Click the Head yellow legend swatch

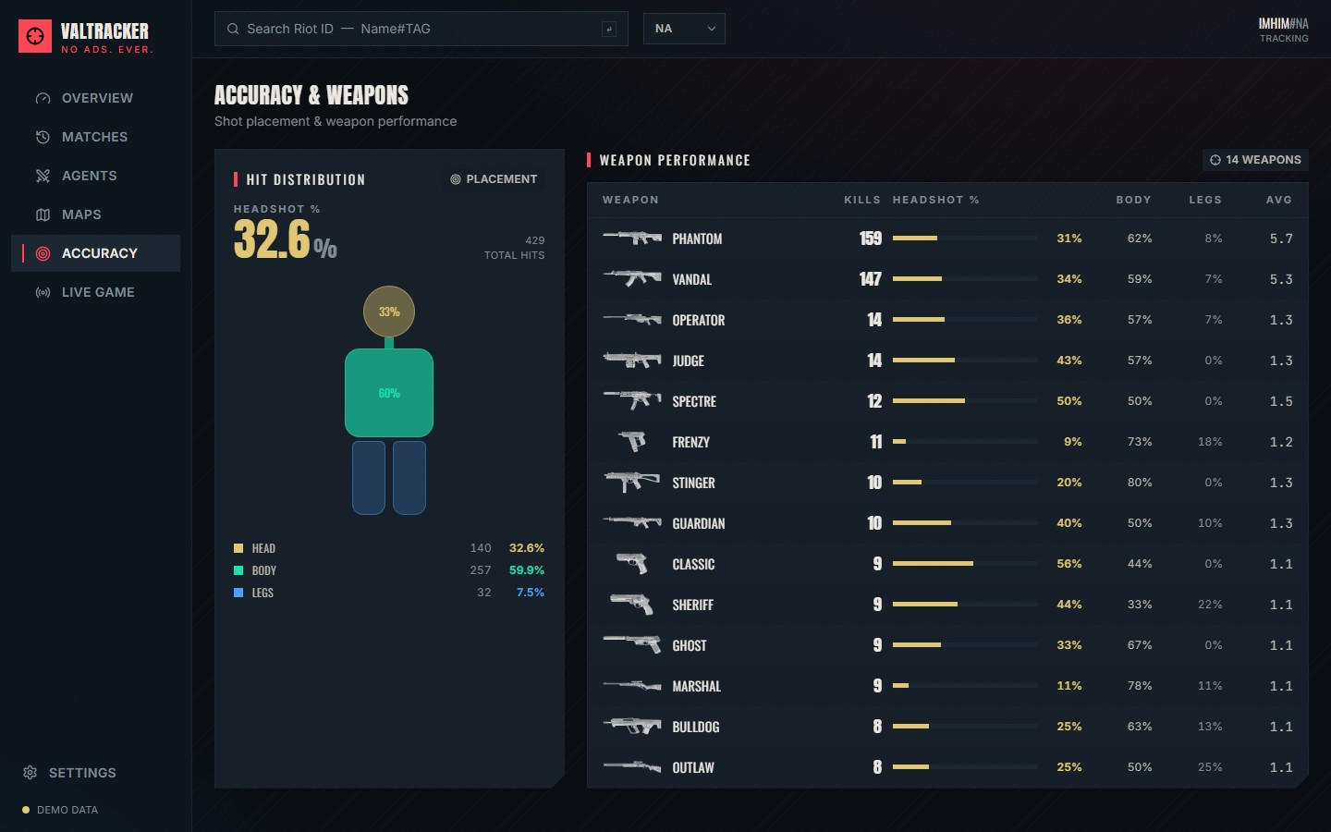[238, 548]
